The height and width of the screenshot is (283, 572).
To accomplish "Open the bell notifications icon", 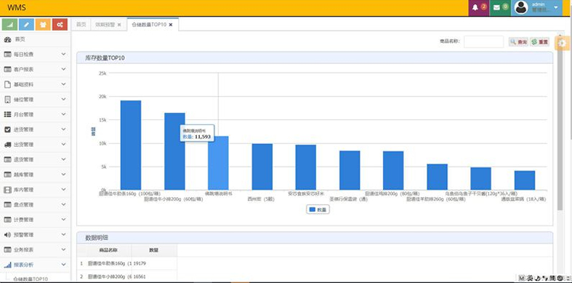I will [479, 7].
